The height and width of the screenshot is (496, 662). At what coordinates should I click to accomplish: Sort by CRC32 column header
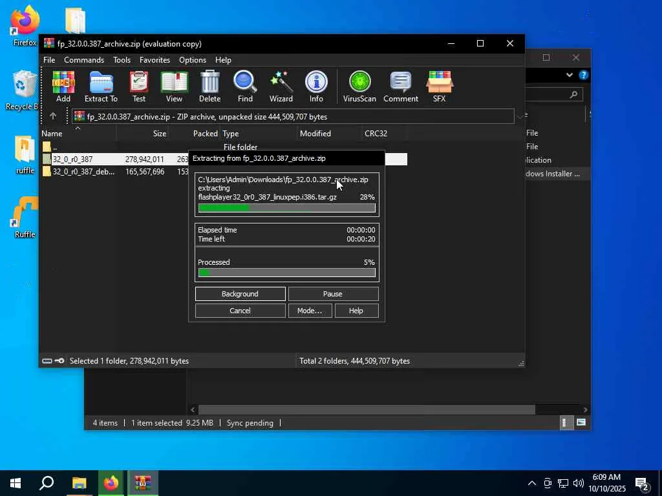pyautogui.click(x=384, y=133)
